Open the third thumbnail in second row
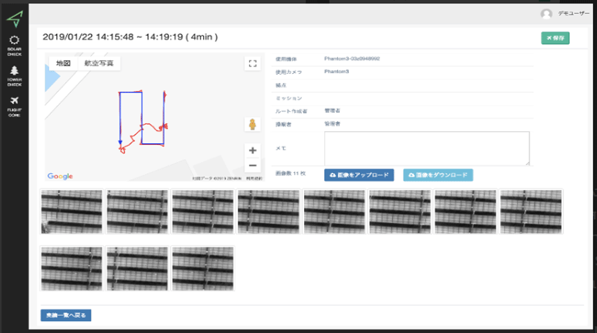Screen dimensions: 597x333 (x=202, y=268)
